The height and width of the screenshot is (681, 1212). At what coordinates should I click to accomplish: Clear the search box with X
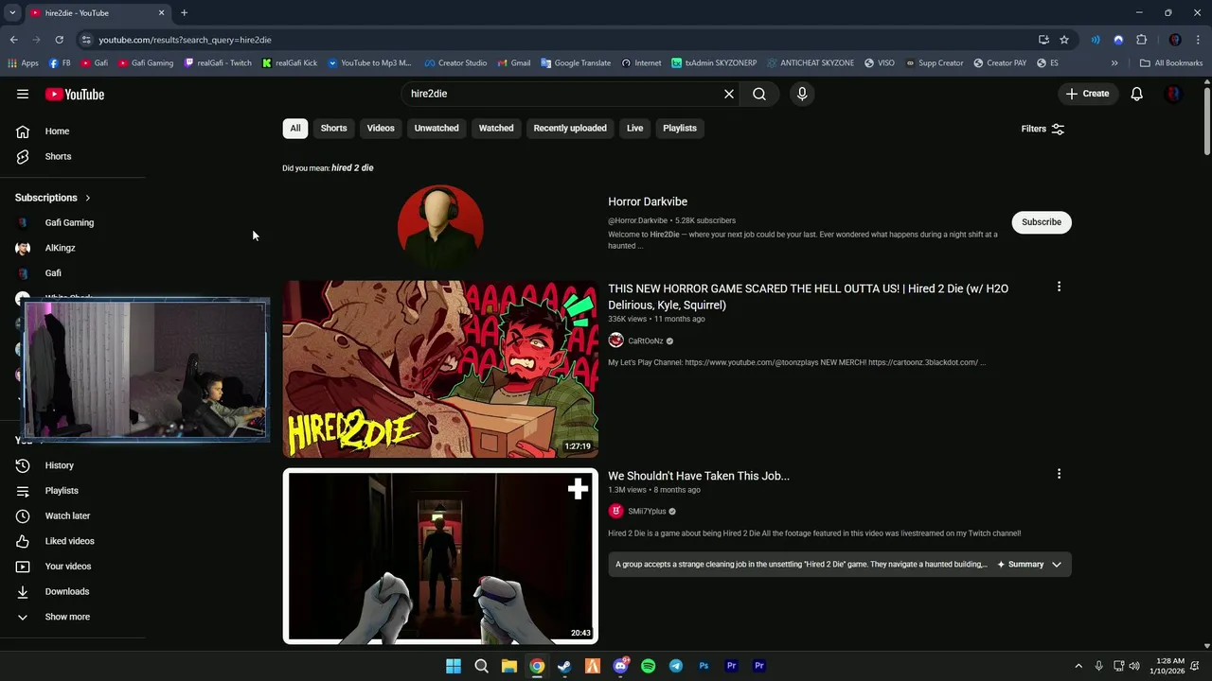729,94
